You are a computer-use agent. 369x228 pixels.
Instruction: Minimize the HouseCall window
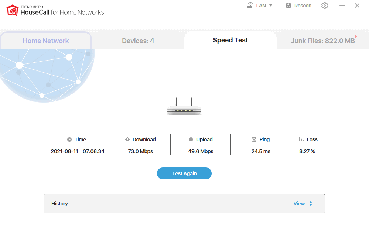pos(342,6)
